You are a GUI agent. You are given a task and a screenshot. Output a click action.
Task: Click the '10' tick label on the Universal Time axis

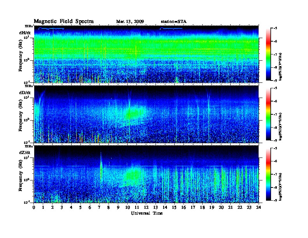pyautogui.click(x=128, y=207)
